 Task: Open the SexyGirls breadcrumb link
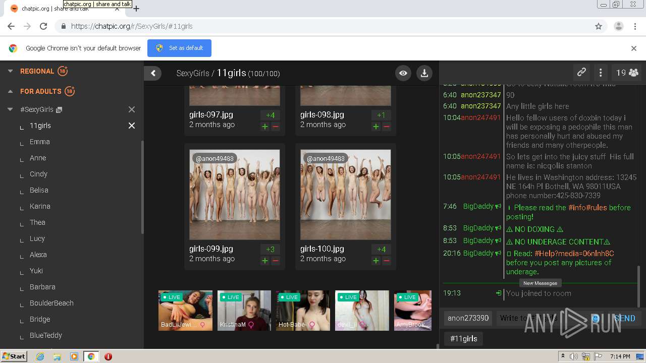(x=192, y=73)
